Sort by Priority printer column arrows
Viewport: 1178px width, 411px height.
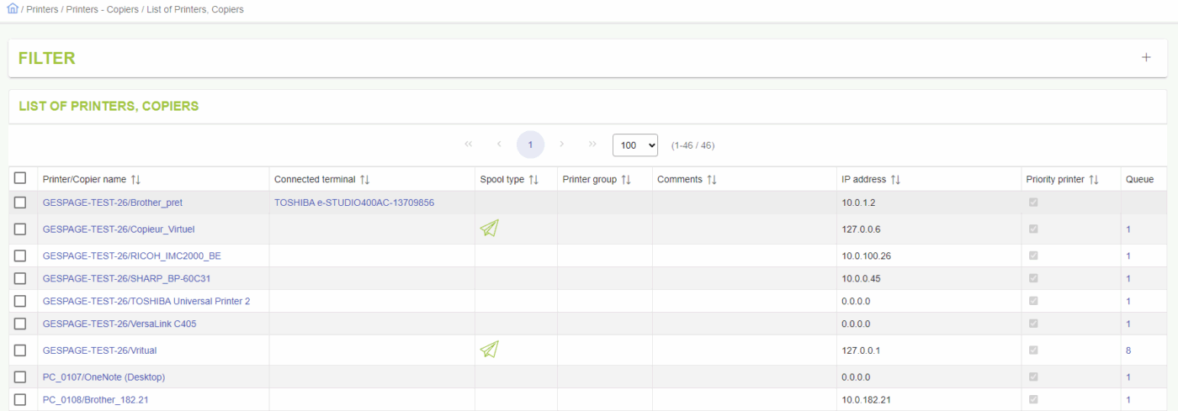point(1094,180)
